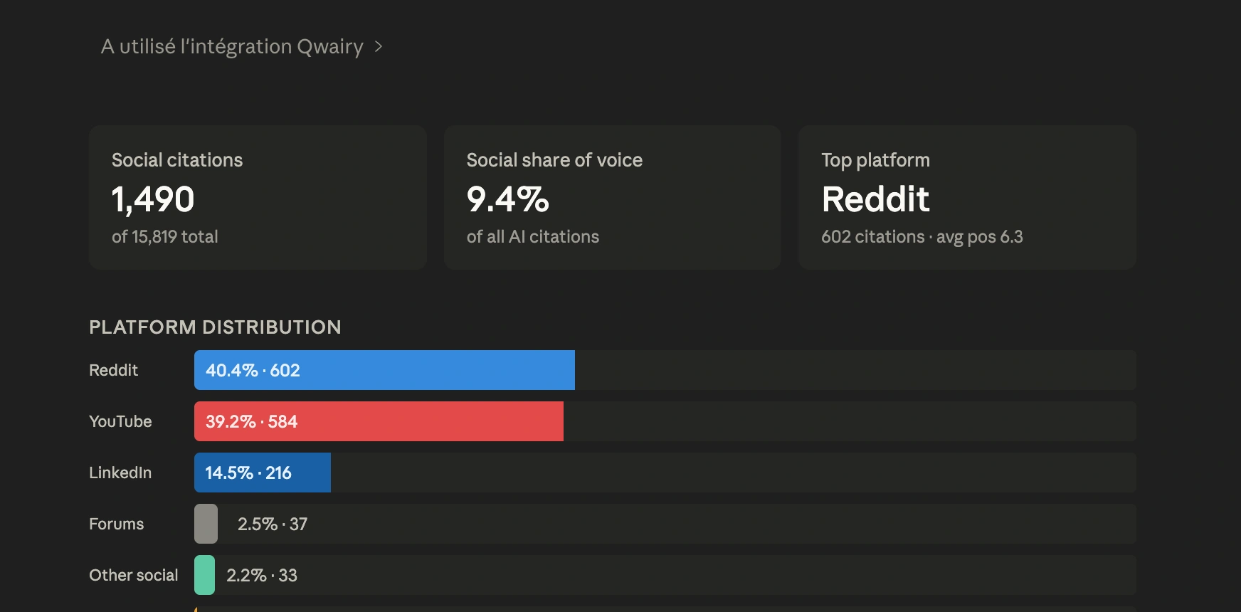This screenshot has width=1241, height=612.
Task: Select the Social citations card
Action: pos(258,198)
